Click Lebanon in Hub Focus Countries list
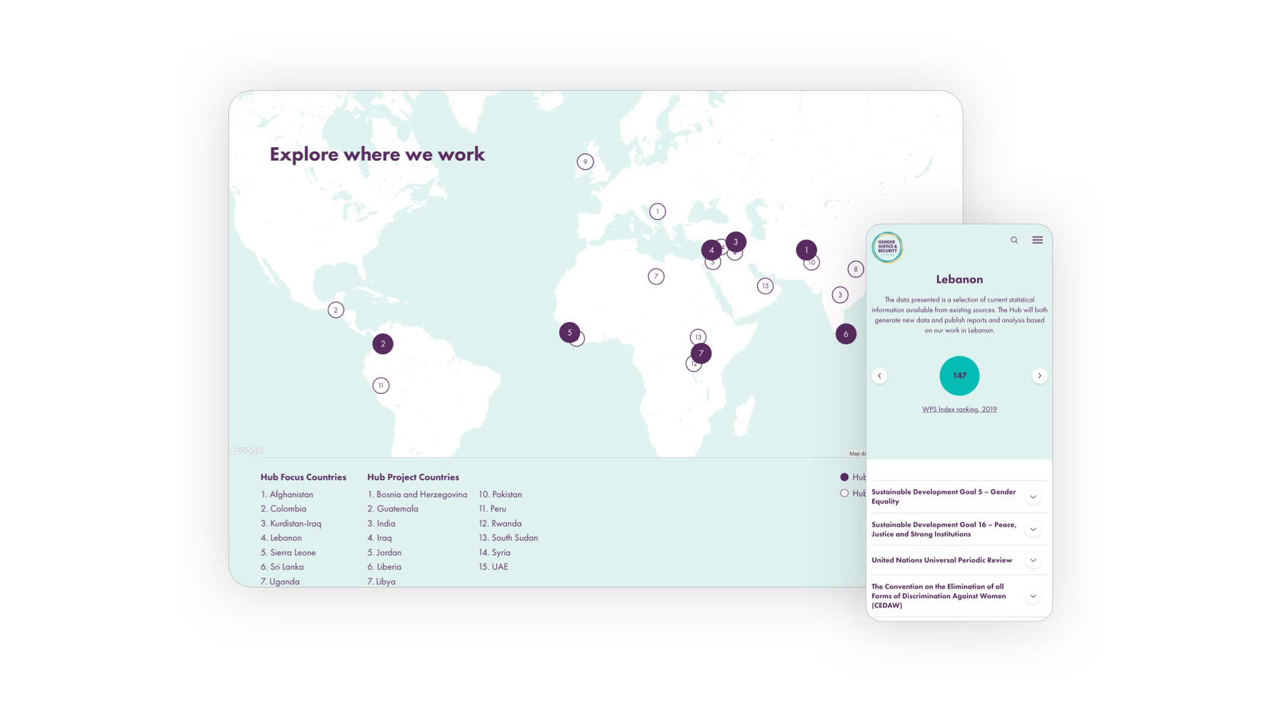The image size is (1282, 712). pos(281,538)
